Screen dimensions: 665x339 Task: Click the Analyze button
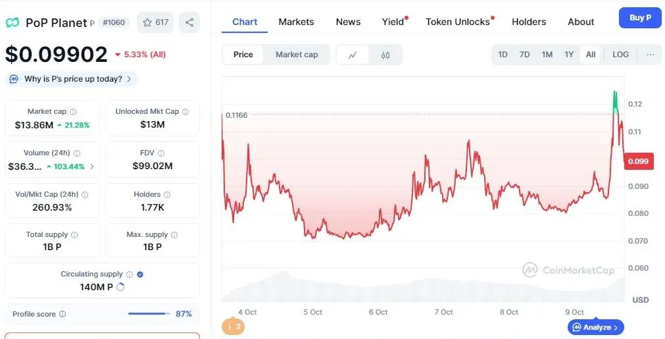pyautogui.click(x=595, y=327)
